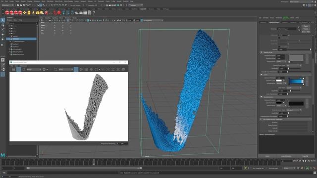The width and height of the screenshot is (317, 178).
Task: Open the Show menu in the Outliner
Action: [15, 20]
